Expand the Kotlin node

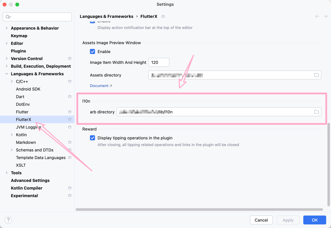coord(12,135)
